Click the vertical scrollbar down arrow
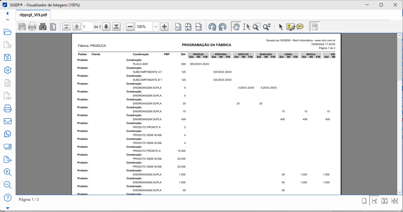 click(x=399, y=192)
